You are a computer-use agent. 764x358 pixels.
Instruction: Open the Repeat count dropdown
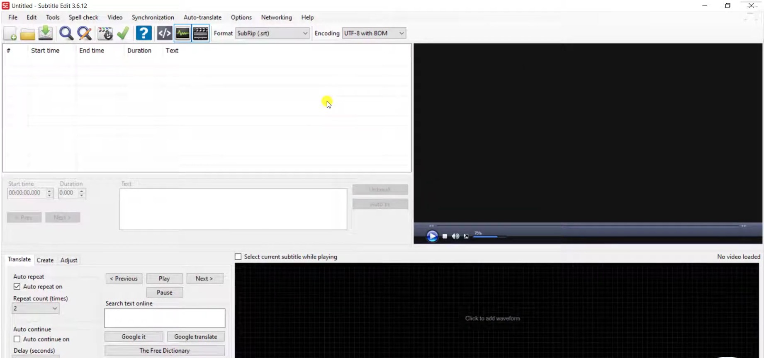[36, 308]
